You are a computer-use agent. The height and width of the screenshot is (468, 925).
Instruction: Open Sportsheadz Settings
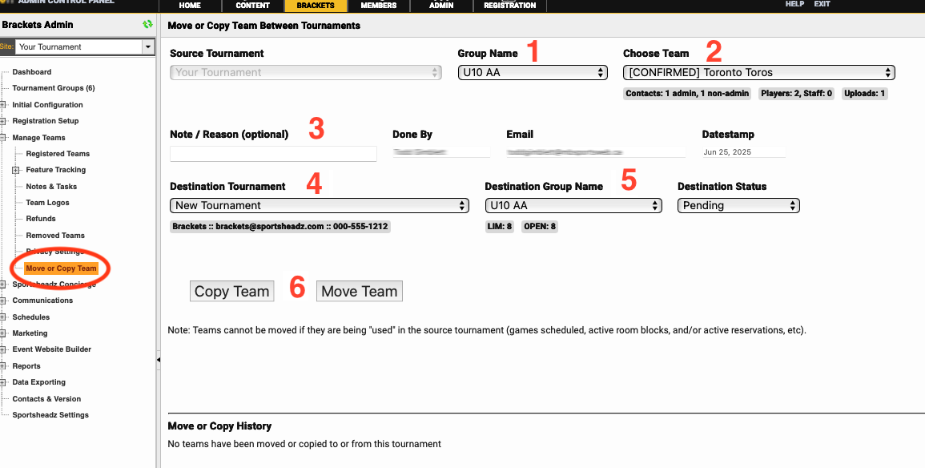50,415
